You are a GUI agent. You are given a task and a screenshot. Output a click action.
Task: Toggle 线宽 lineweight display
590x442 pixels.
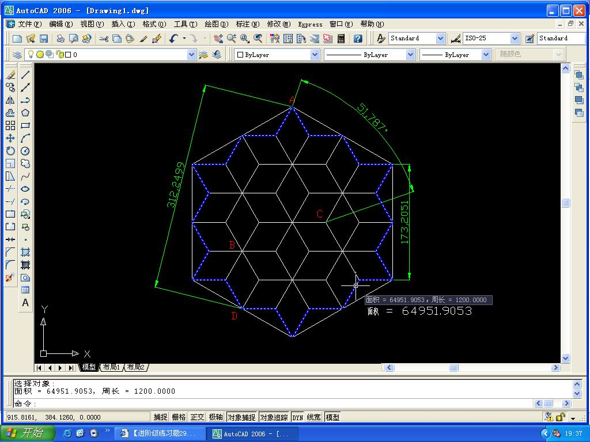(x=314, y=417)
